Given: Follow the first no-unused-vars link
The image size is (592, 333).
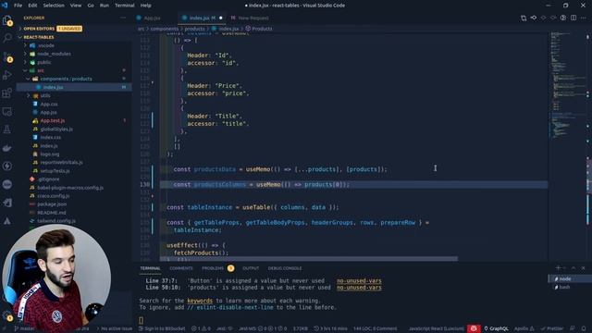Looking at the screenshot, I should point(359,280).
